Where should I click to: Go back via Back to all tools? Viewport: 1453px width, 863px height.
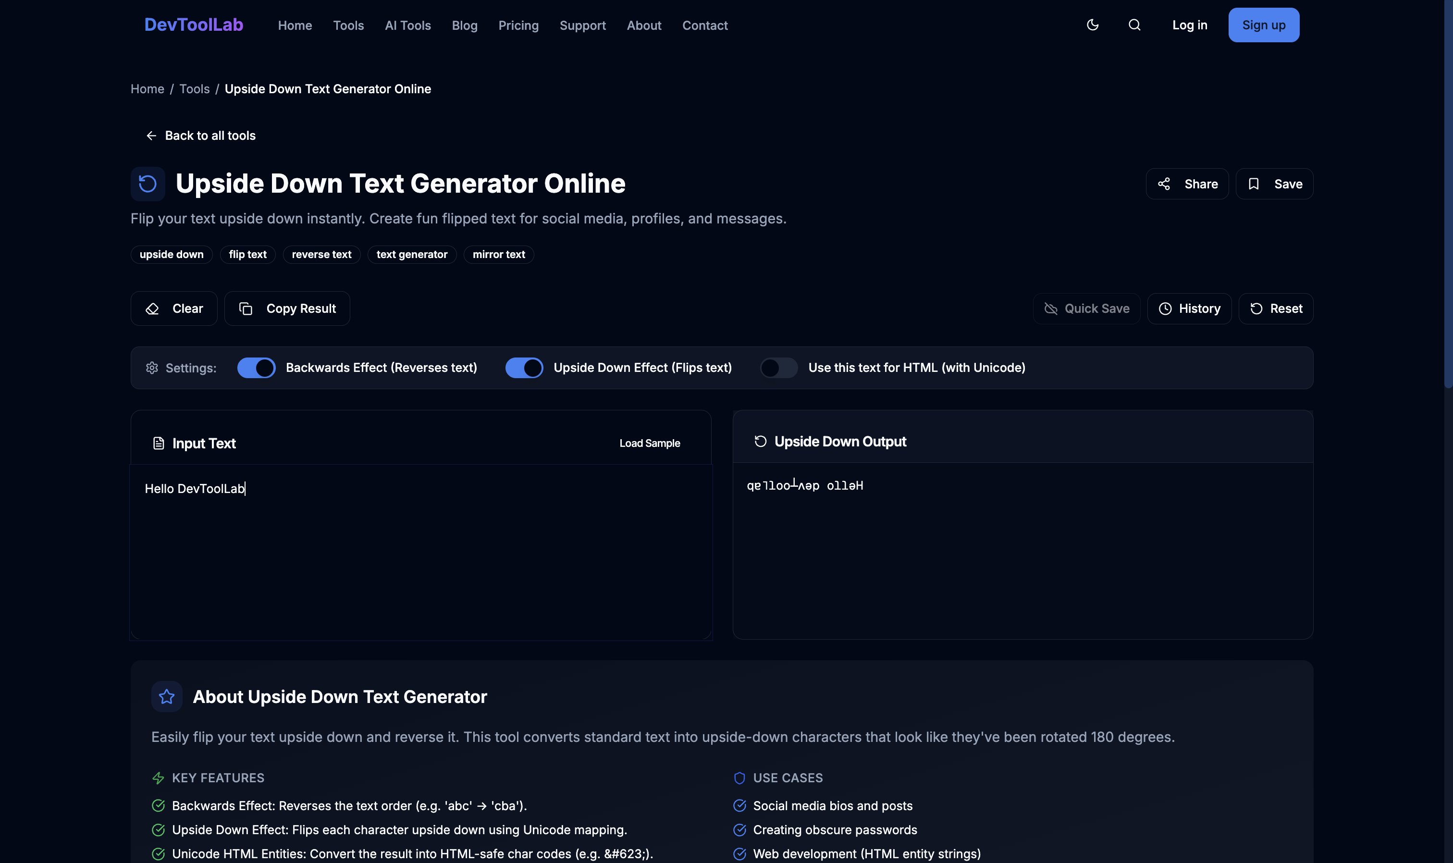200,136
